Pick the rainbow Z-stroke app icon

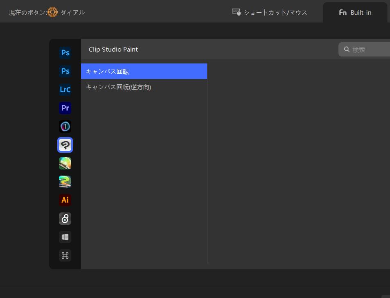tap(65, 182)
